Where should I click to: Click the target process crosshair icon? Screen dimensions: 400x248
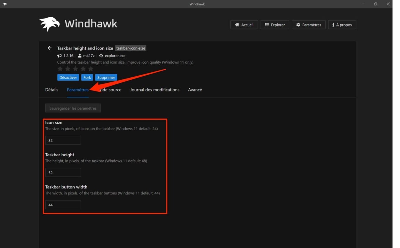[101, 56]
